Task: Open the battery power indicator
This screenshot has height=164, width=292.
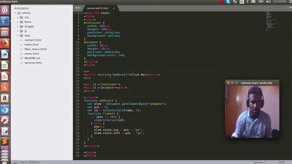Action: click(x=261, y=2)
